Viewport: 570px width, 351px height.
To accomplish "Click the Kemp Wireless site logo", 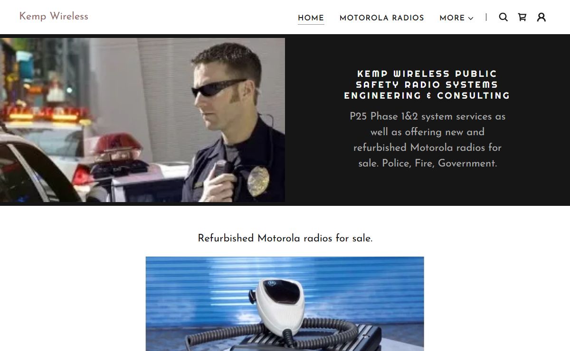I will 54,16.
